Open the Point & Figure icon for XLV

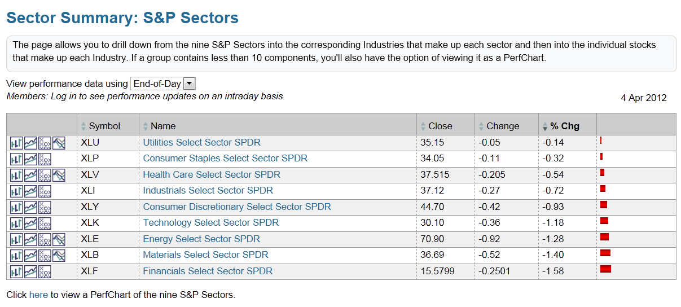(45, 175)
